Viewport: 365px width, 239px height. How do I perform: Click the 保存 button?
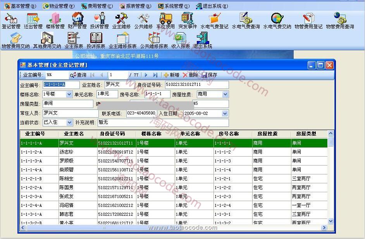210,75
